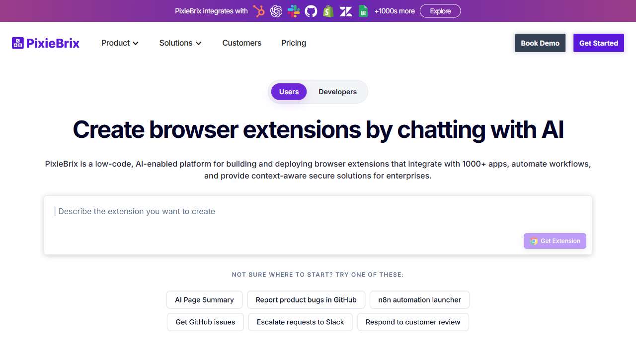
Task: Click the Slack logo in banner
Action: (x=294, y=11)
